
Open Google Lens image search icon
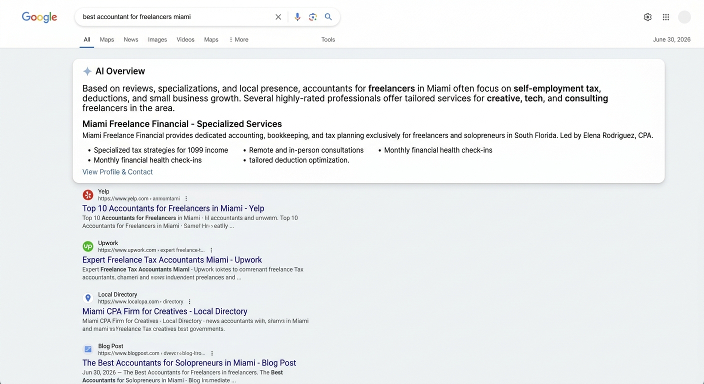pos(313,17)
